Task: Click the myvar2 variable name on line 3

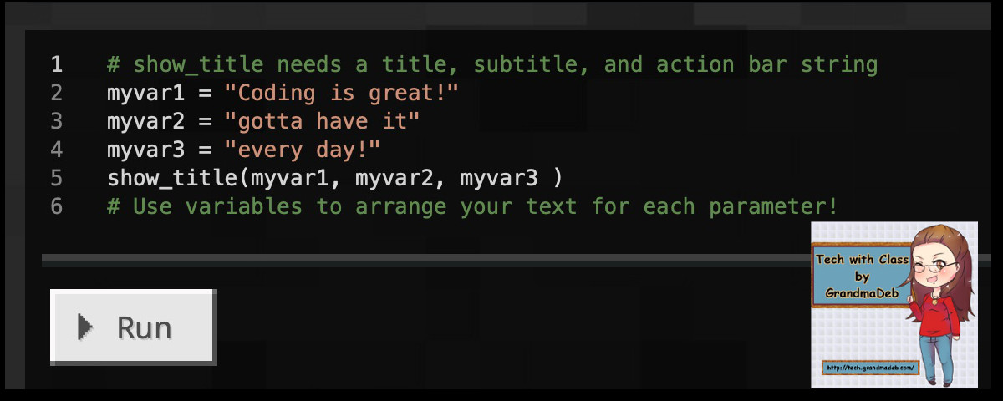Action: [140, 121]
